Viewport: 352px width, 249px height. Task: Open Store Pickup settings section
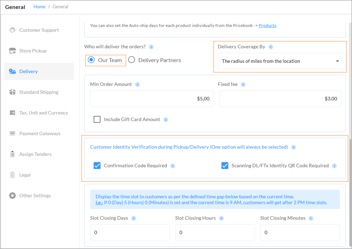[x=39, y=51]
